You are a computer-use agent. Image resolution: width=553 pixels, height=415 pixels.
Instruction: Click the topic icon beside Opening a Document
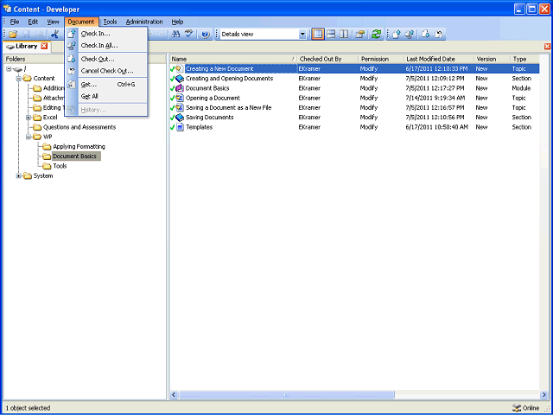[180, 98]
